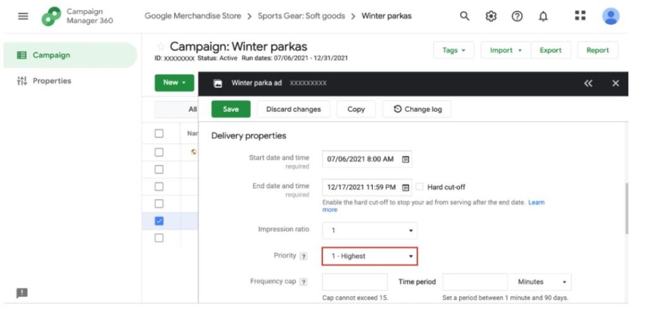Uncheck the selected blue row checkbox
Viewport: 647px width, 311px height.
pos(159,221)
